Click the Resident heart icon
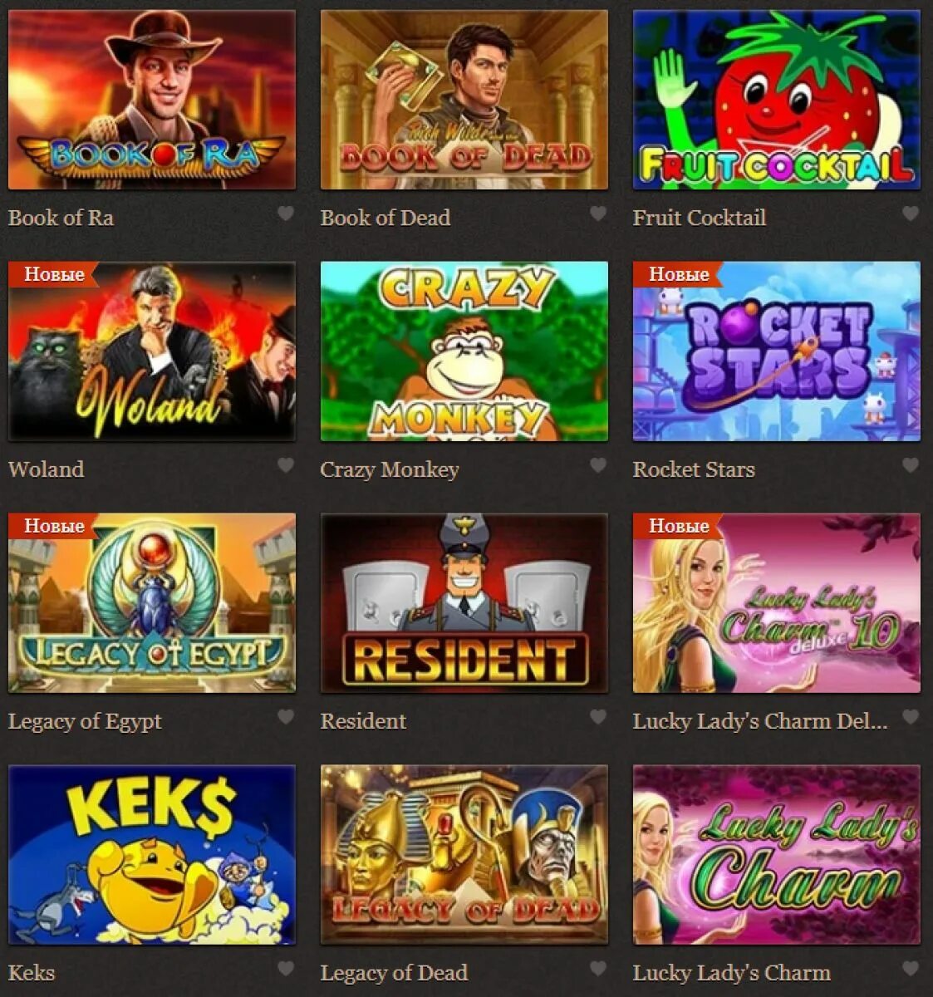Image resolution: width=933 pixels, height=997 pixels. 597,717
